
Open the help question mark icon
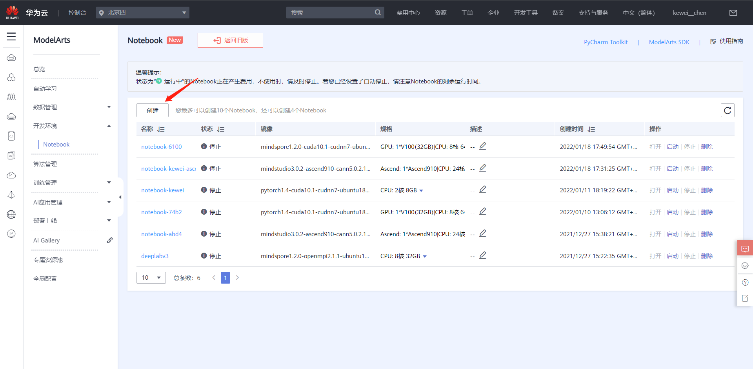coord(745,282)
